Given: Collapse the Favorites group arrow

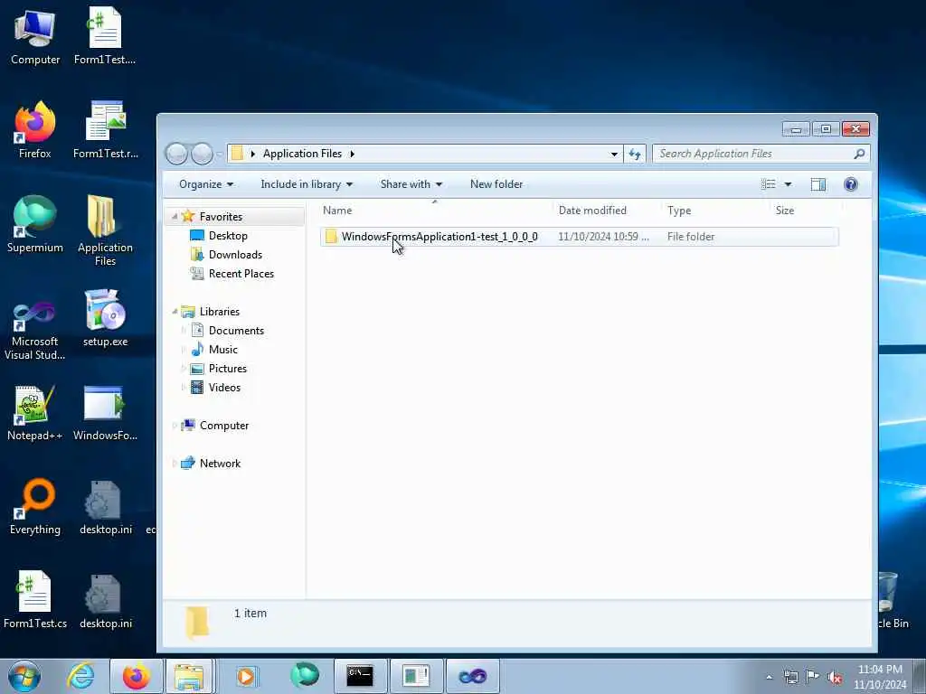Looking at the screenshot, I should click(x=175, y=217).
